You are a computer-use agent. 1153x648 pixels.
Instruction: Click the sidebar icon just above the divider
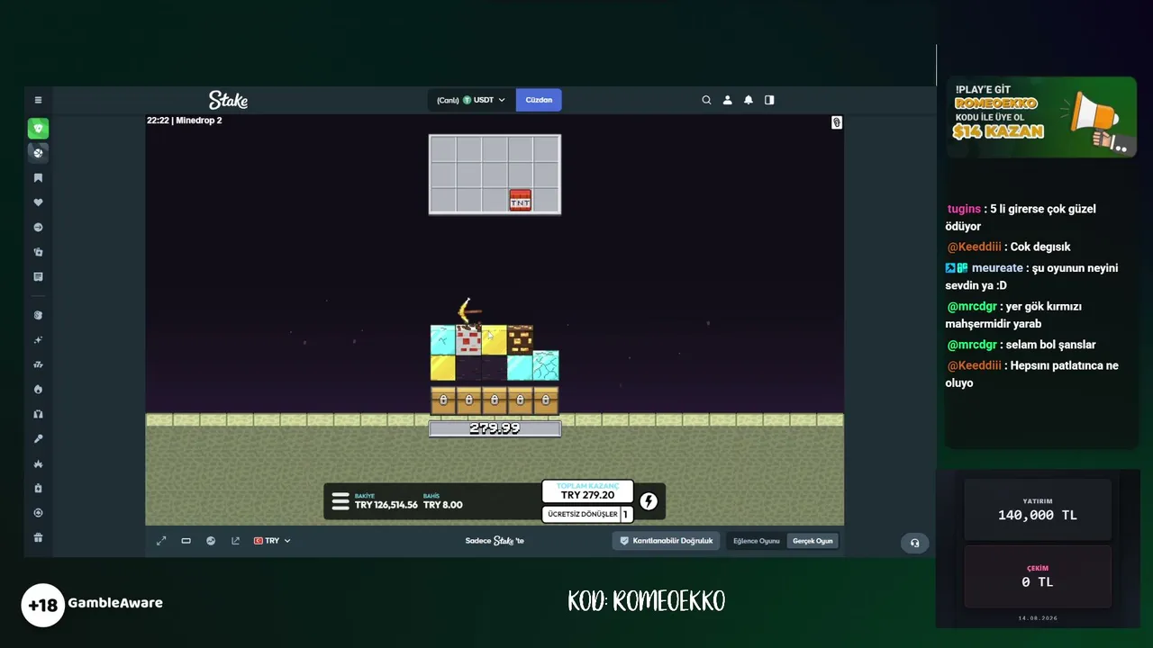tap(38, 277)
